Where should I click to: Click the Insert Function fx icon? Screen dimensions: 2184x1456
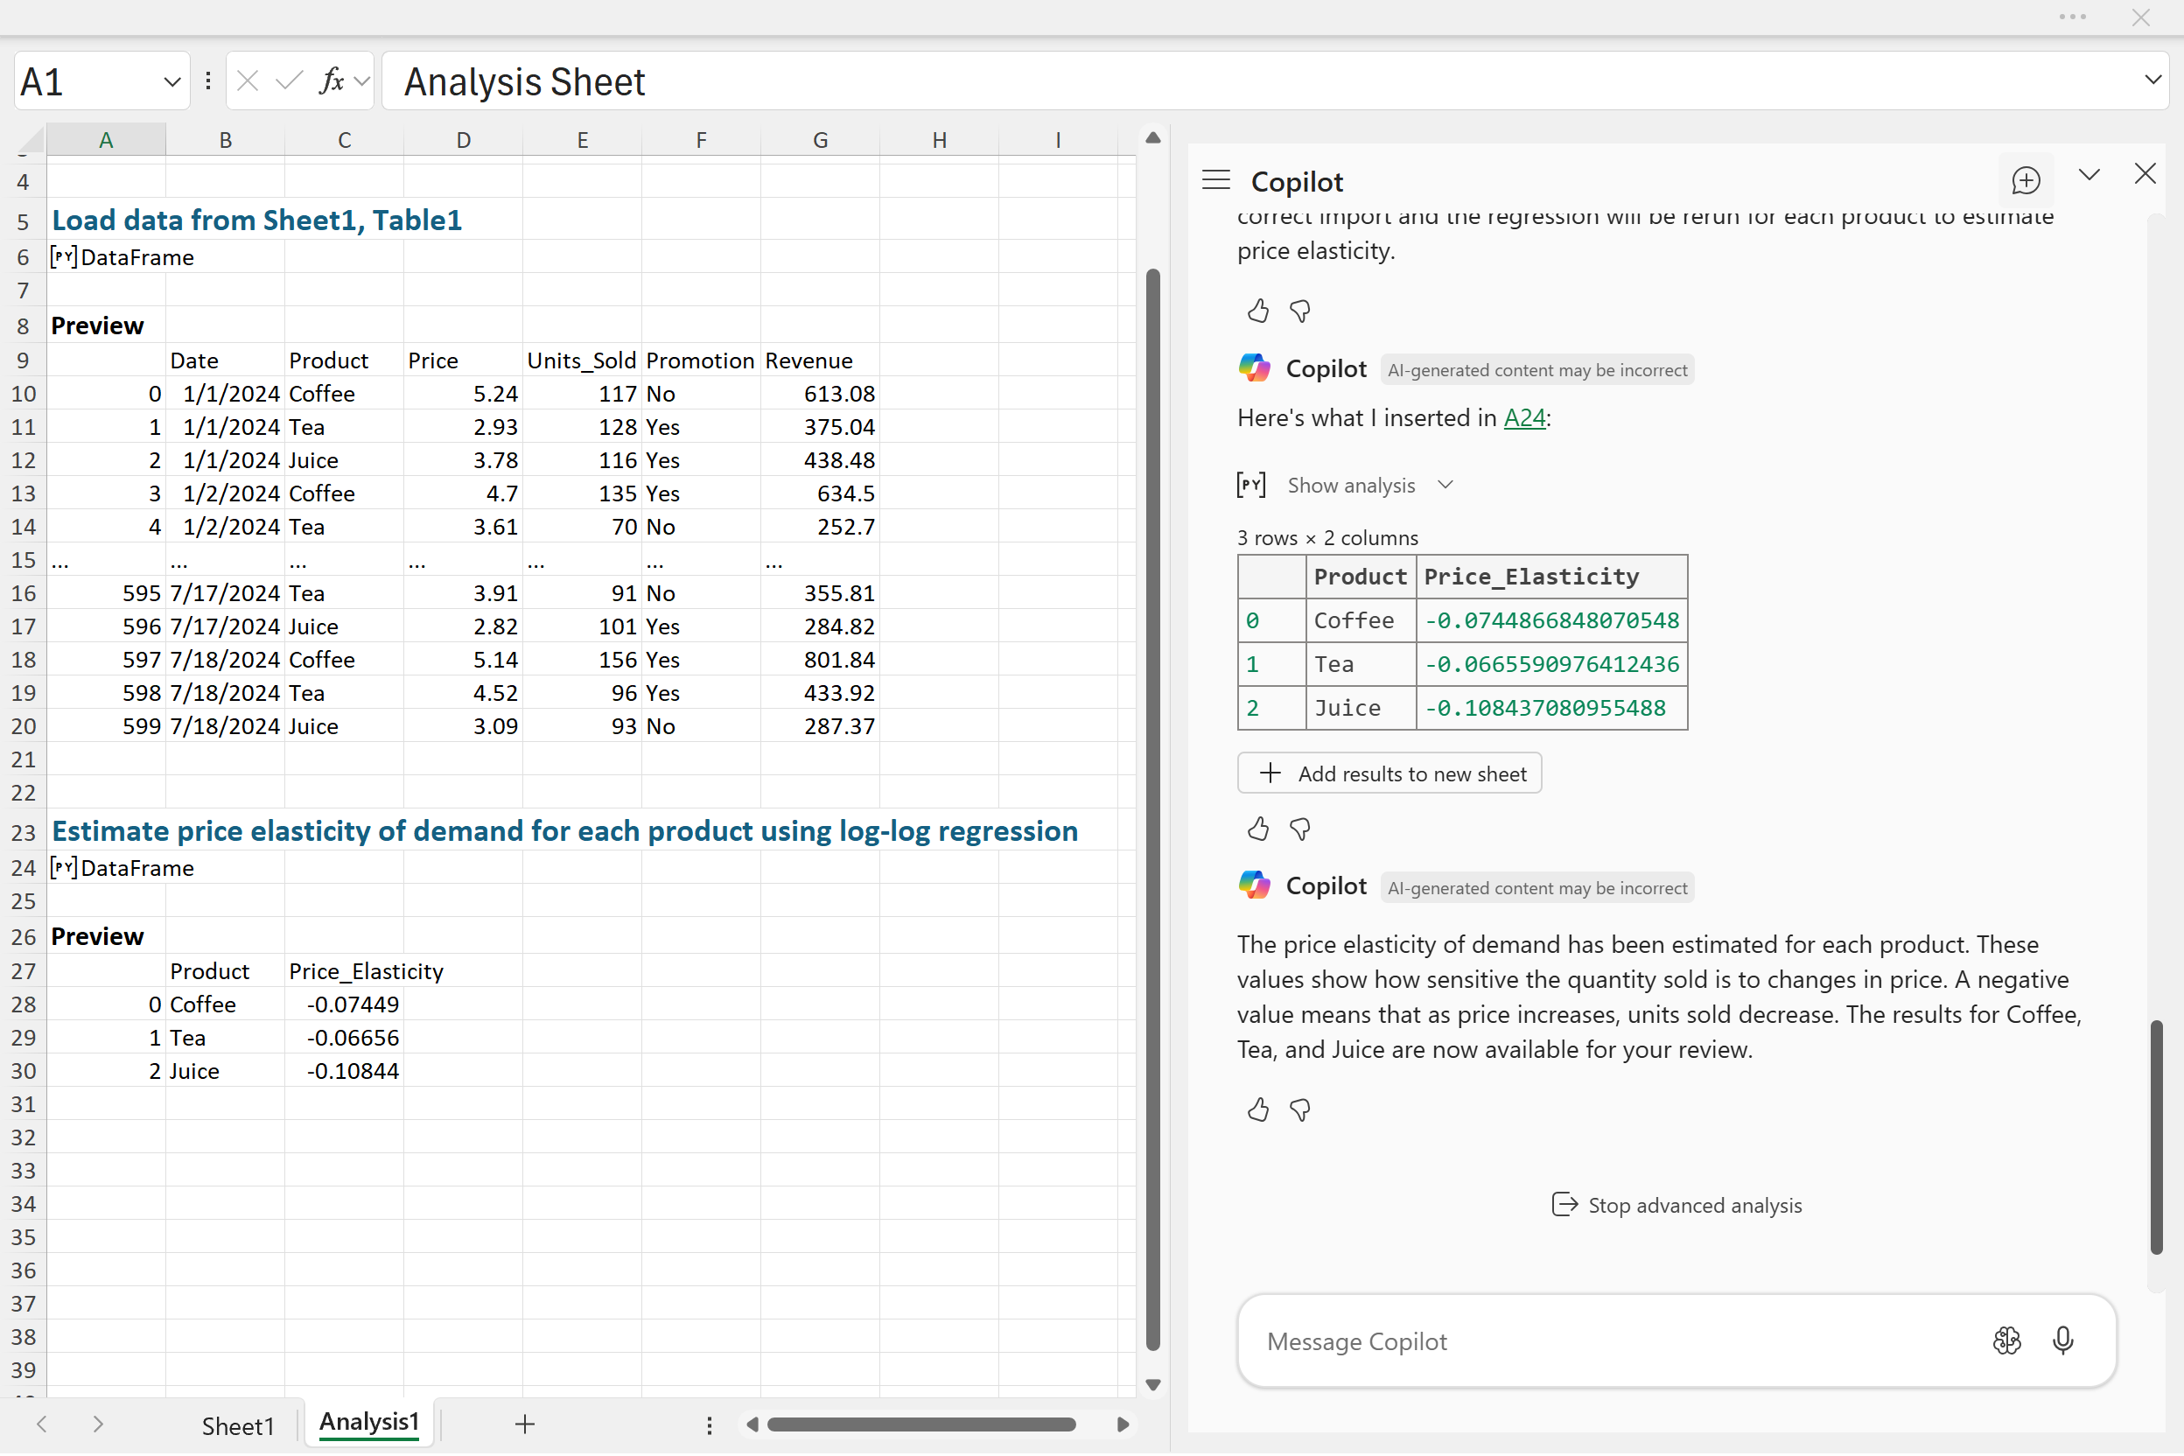pyautogui.click(x=332, y=81)
